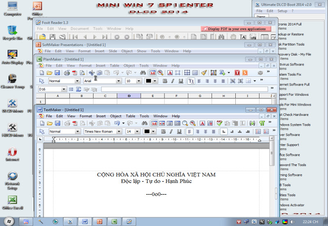
Task: Click the Display PDF in your own applications banner
Action: point(236,29)
